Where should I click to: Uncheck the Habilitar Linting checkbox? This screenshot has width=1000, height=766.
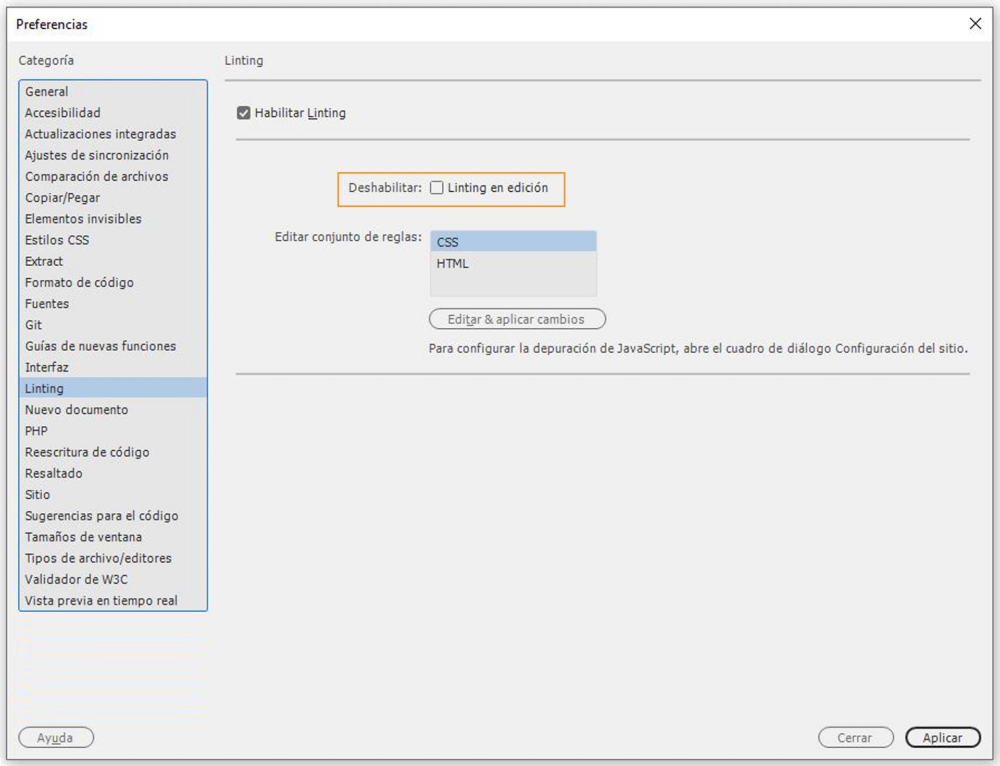click(x=243, y=113)
